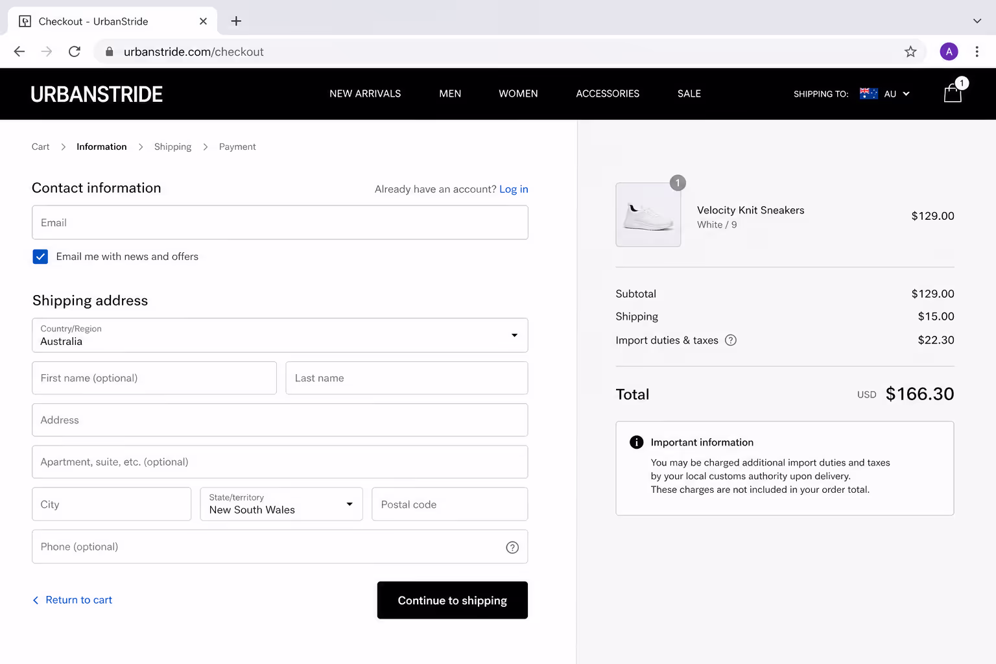Click the Log in link
Image resolution: width=996 pixels, height=664 pixels.
pyautogui.click(x=514, y=189)
